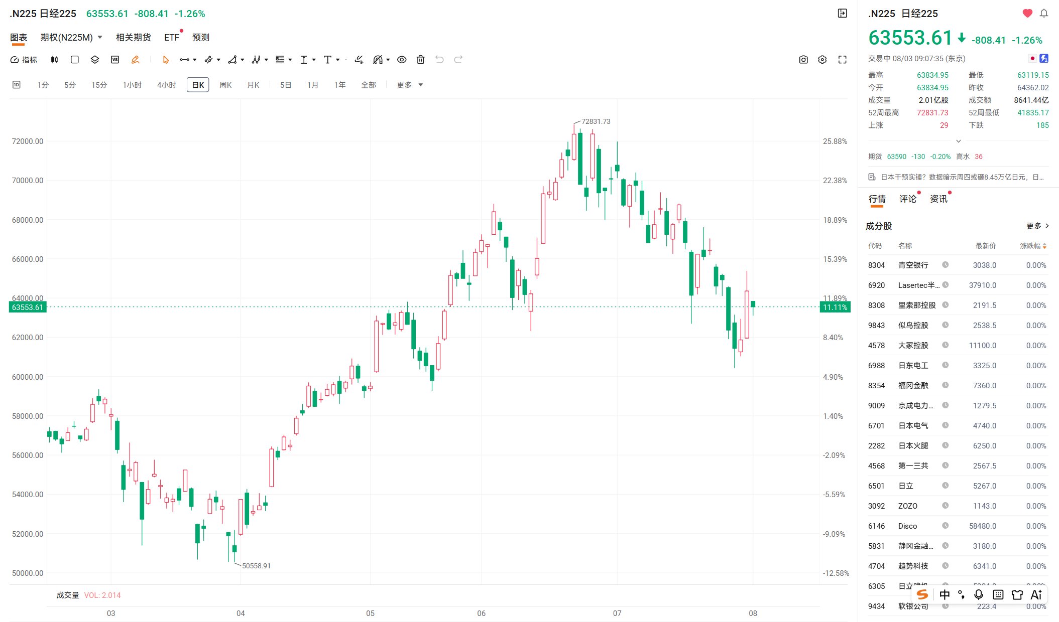Image resolution: width=1059 pixels, height=622 pixels.
Task: Select the 青空银行 stock row
Action: [x=958, y=265]
